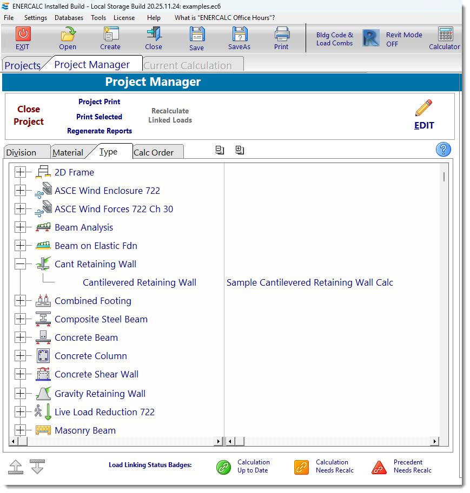Image resolution: width=470 pixels, height=493 pixels.
Task: Click the right pane scroll right arrow
Action: 435,442
